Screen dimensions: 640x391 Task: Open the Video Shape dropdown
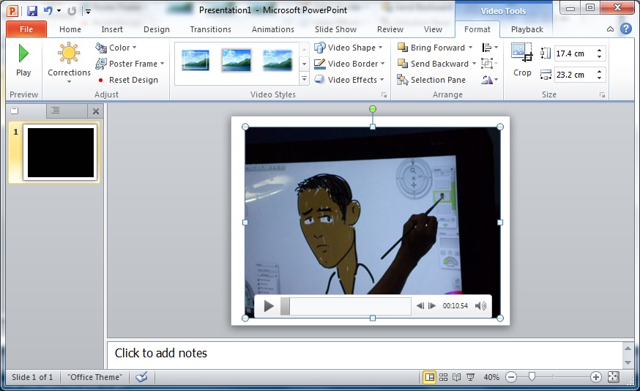click(x=348, y=48)
